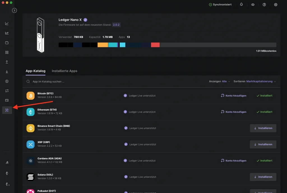This screenshot has height=193, width=287.
Task: Click the Receive downward arrow icon
Action: (x=7, y=72)
